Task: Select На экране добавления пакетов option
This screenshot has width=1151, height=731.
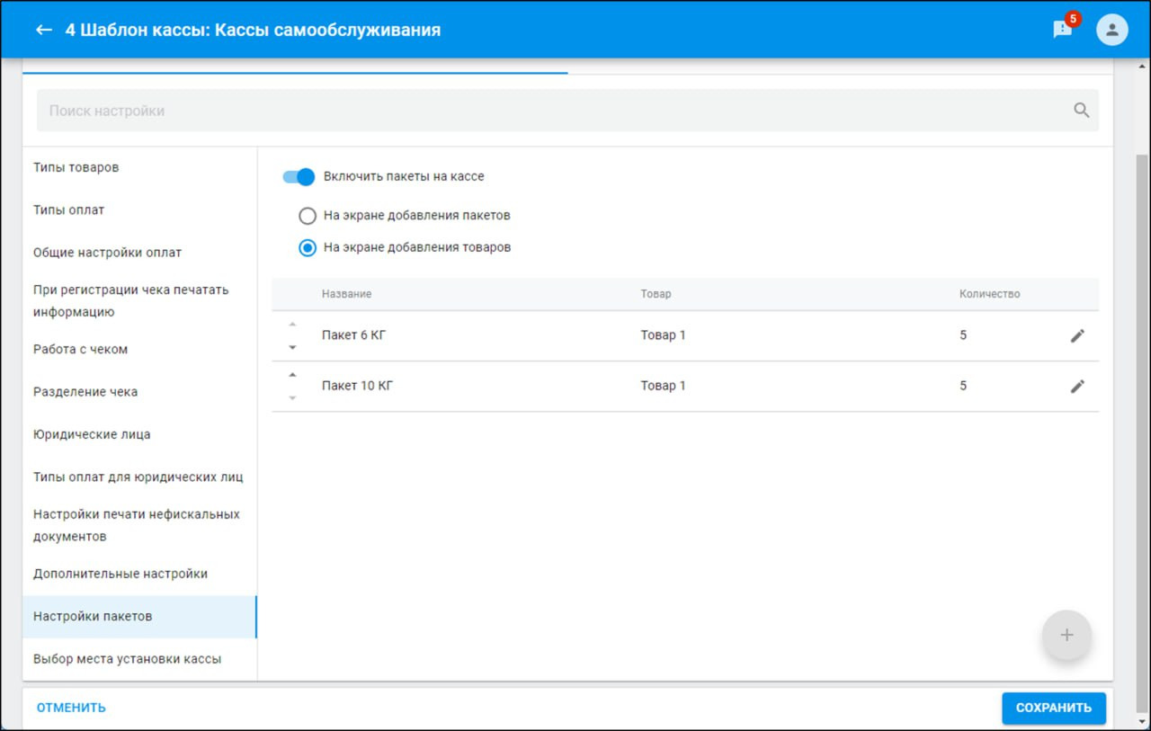Action: 308,216
